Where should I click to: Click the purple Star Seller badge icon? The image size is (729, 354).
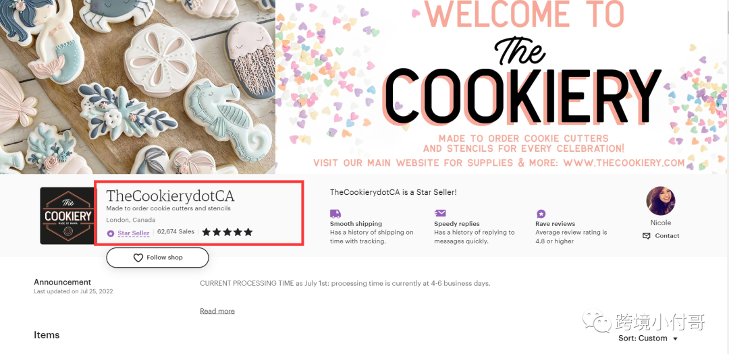click(x=111, y=233)
